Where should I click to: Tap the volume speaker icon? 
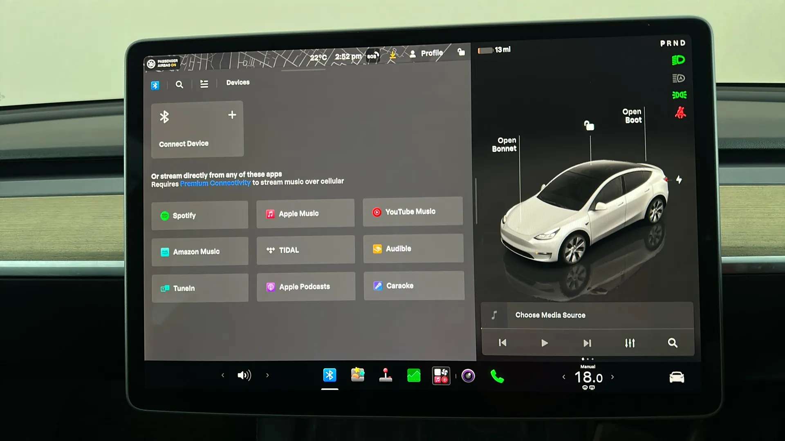[244, 375]
